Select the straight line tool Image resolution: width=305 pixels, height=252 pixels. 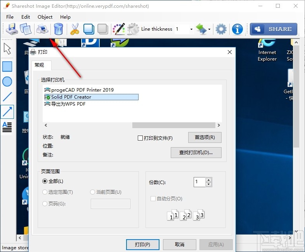tap(7, 97)
